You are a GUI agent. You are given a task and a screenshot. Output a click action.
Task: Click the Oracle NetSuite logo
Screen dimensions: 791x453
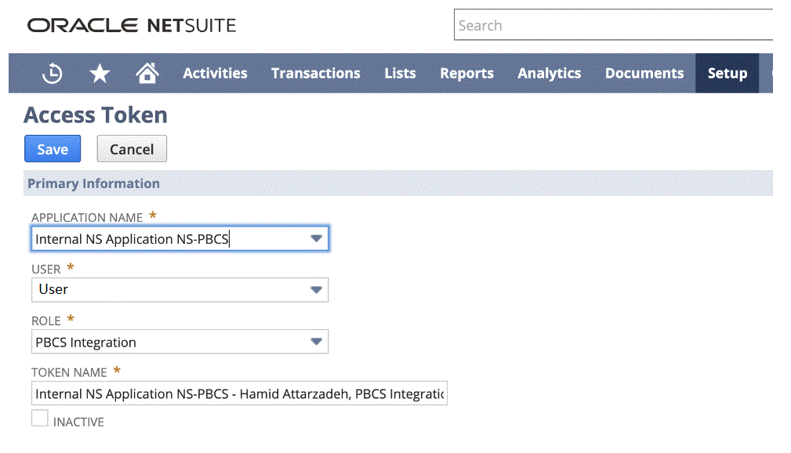(x=132, y=25)
